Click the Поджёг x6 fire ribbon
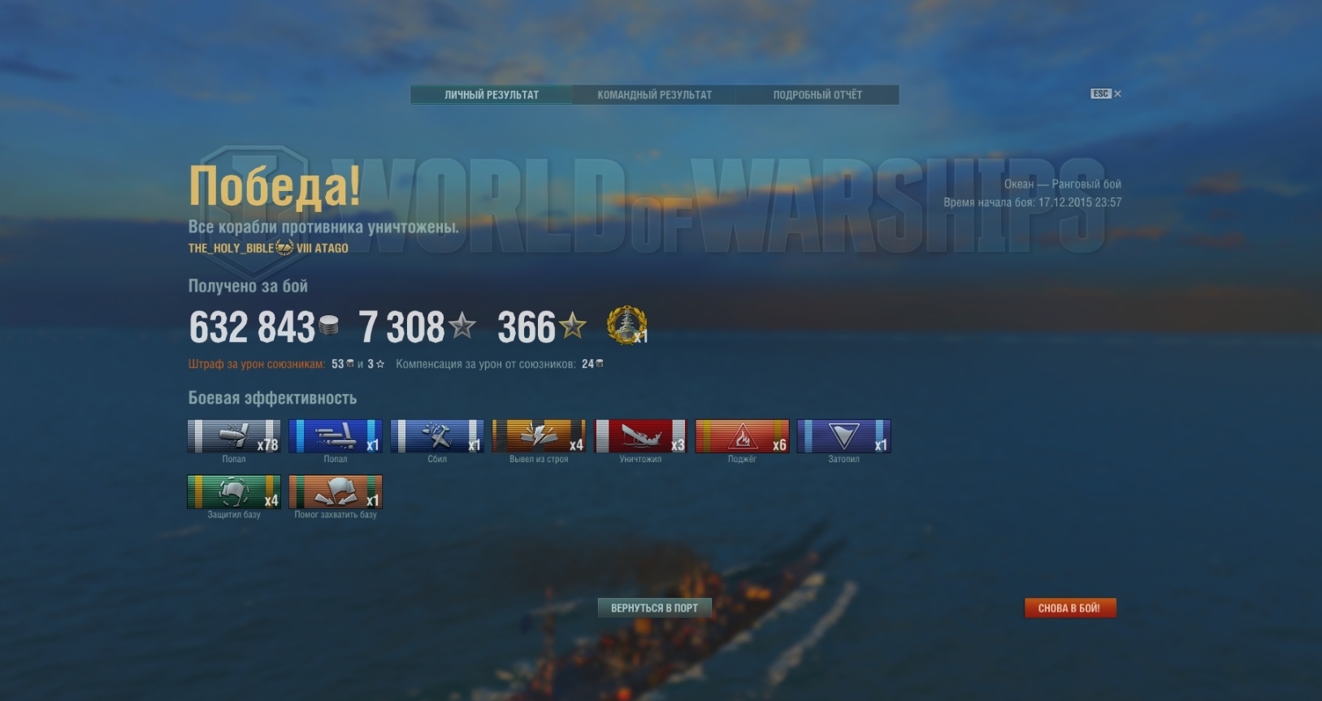The height and width of the screenshot is (701, 1322). pos(742,436)
